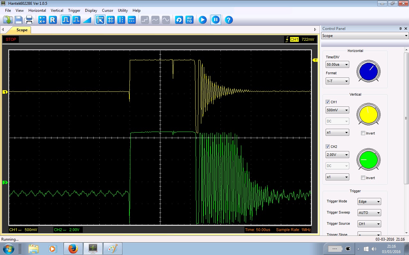Uncheck the CH1 channel checkbox
409x255 pixels.
[328, 102]
